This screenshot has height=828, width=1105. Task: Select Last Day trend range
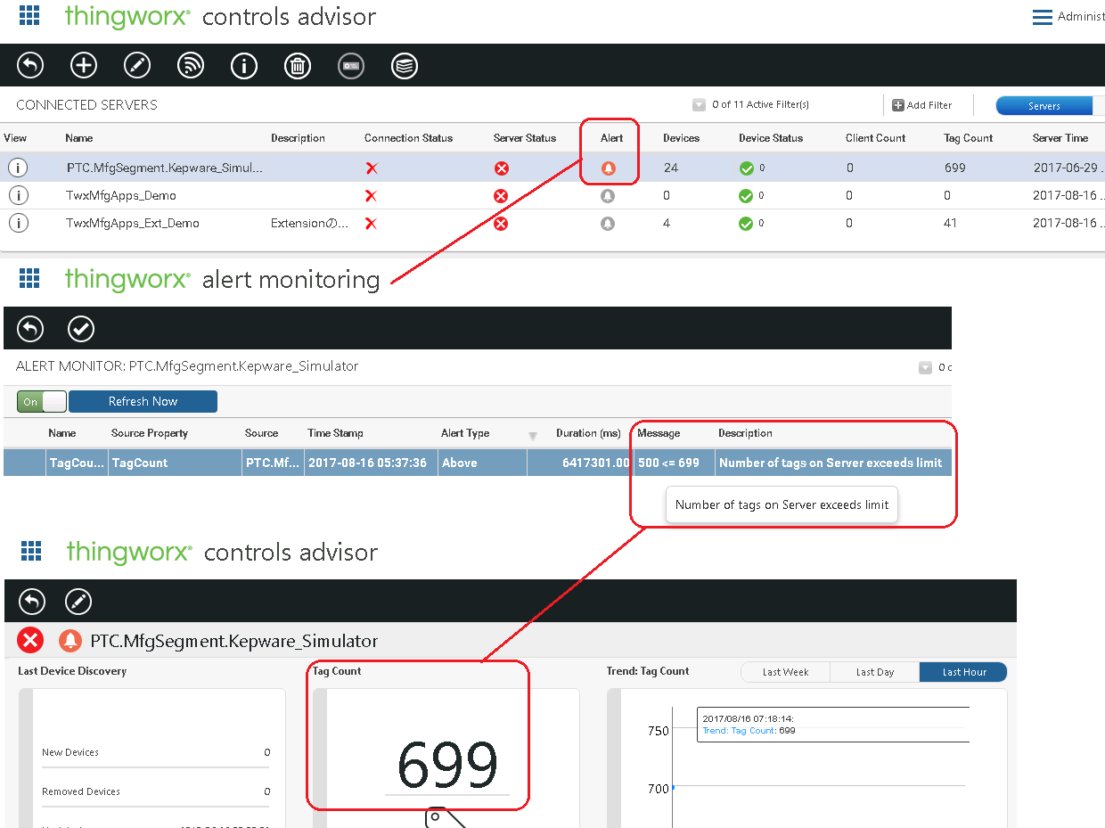click(x=875, y=672)
